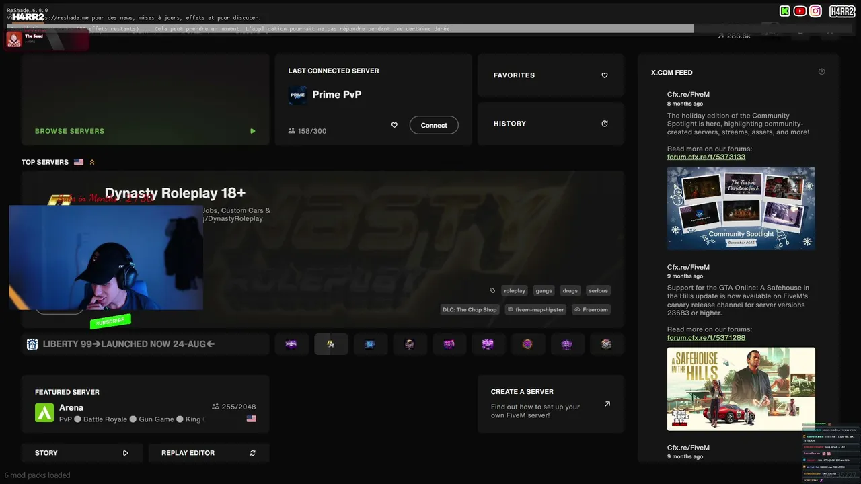The width and height of the screenshot is (861, 484).
Task: Click the roleplay tag
Action: tap(515, 290)
